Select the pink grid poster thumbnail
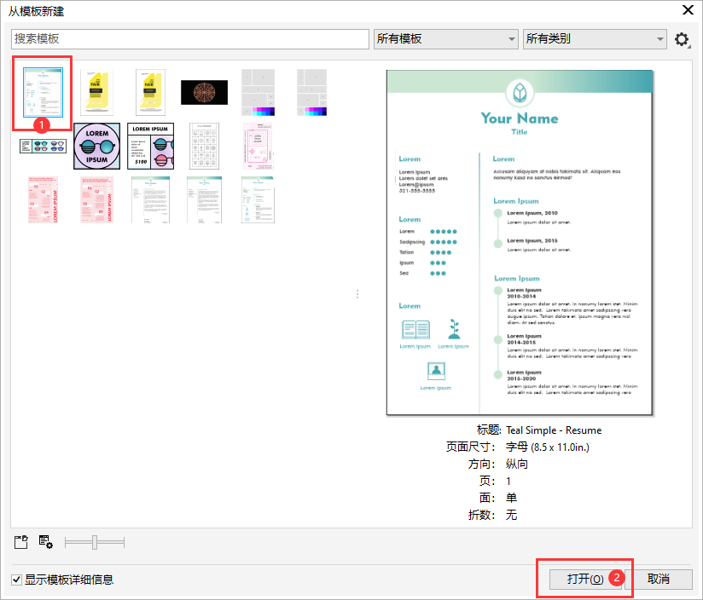 click(x=258, y=146)
